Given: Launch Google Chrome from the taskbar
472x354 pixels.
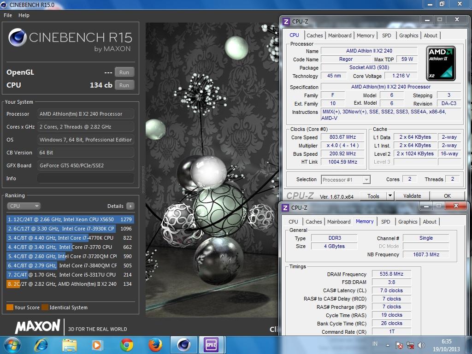Looking at the screenshot, I should pyautogui.click(x=126, y=345).
